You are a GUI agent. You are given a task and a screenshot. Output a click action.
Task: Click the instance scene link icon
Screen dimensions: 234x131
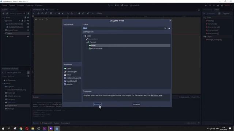click(7, 13)
